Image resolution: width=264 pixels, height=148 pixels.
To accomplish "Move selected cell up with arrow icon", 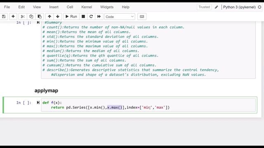I will tap(49, 16).
